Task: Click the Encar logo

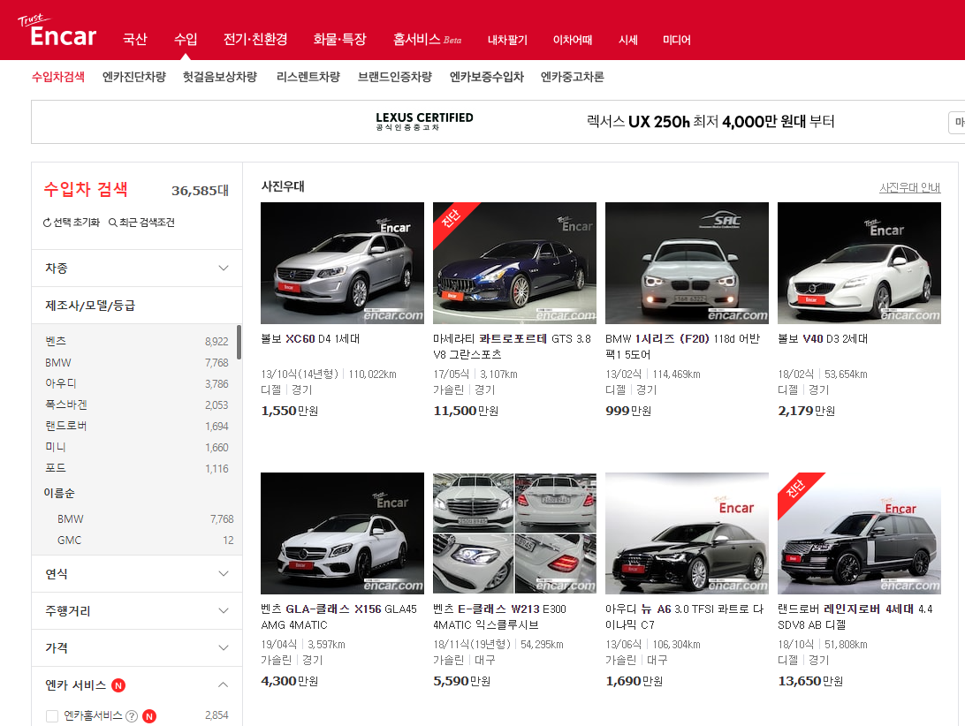Action: pos(57,31)
